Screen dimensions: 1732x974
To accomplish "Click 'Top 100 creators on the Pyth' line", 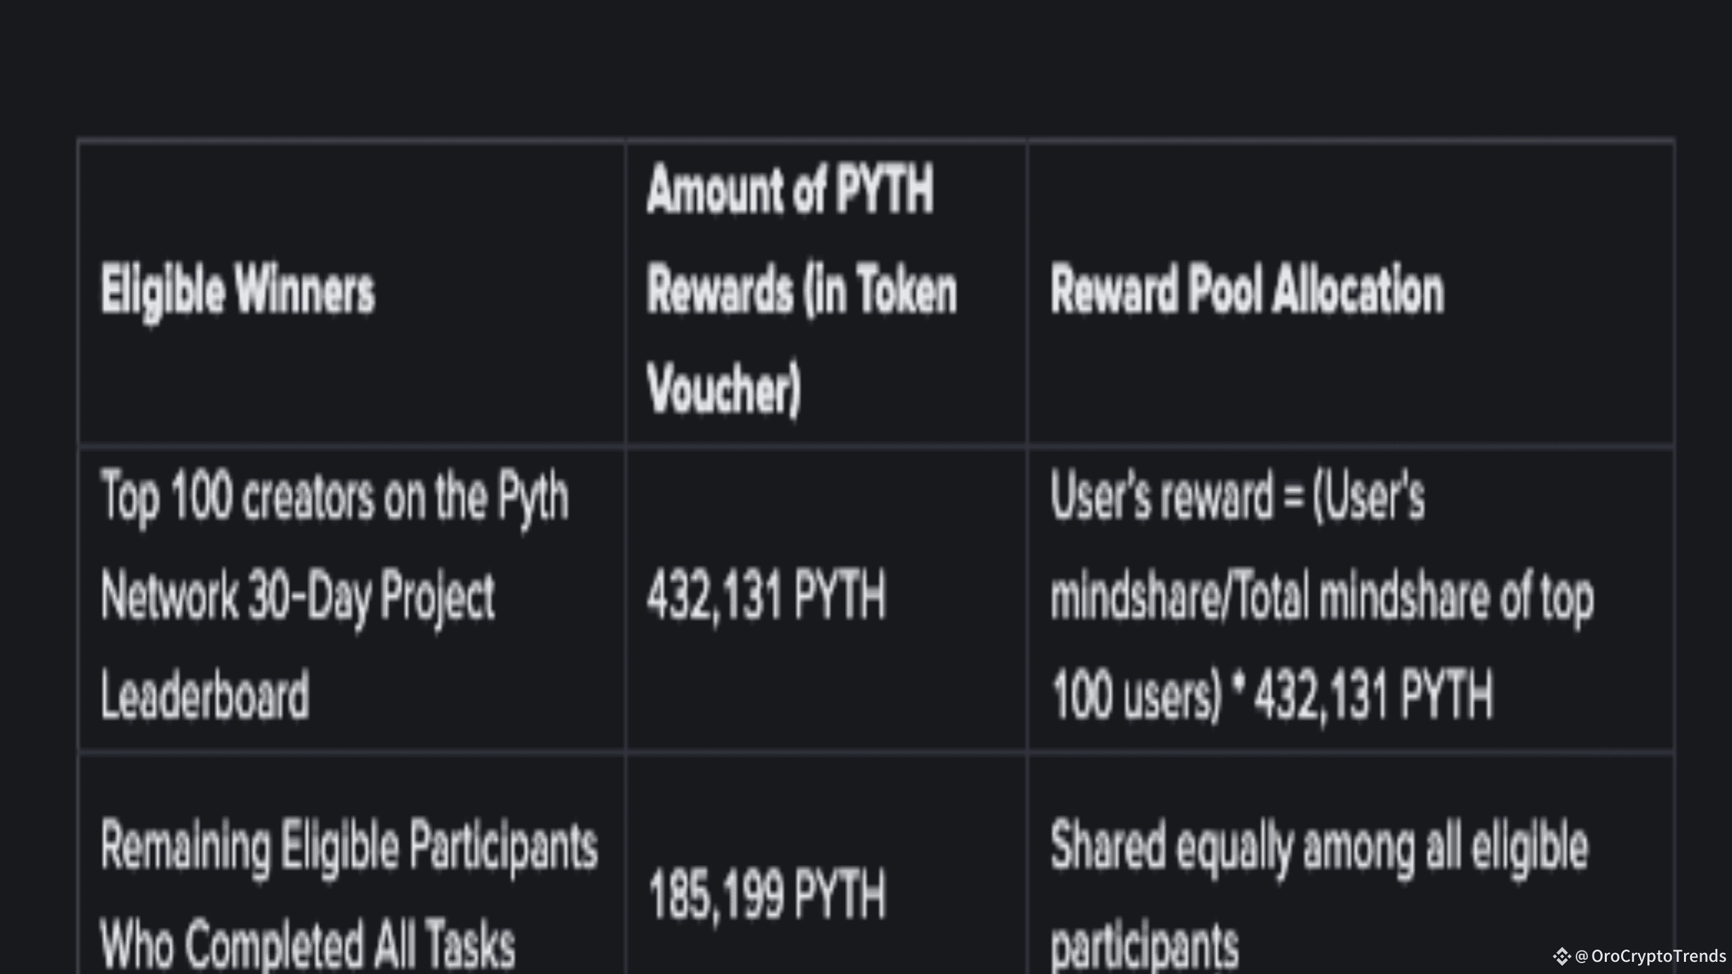I will [x=334, y=498].
